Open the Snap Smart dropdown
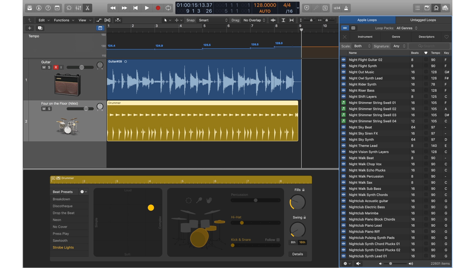This screenshot has height=268, width=475. (x=213, y=20)
